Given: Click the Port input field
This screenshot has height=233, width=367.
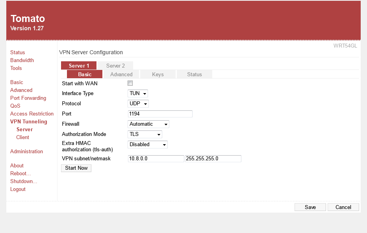Looking at the screenshot, I should click(160, 114).
